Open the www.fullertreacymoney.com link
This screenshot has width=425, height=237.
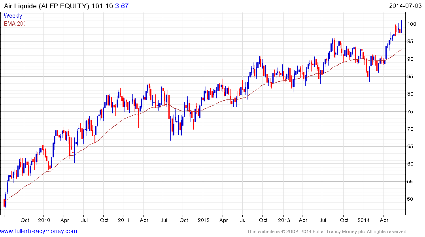click(38, 231)
